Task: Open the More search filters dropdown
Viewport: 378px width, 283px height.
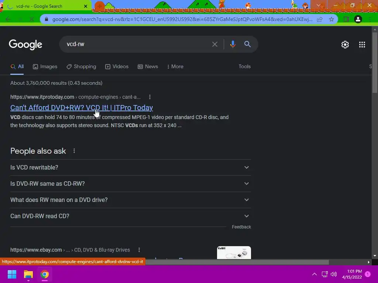Action: click(175, 67)
